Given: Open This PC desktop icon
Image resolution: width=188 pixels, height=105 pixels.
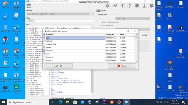Looking at the screenshot, I should 6,16.
